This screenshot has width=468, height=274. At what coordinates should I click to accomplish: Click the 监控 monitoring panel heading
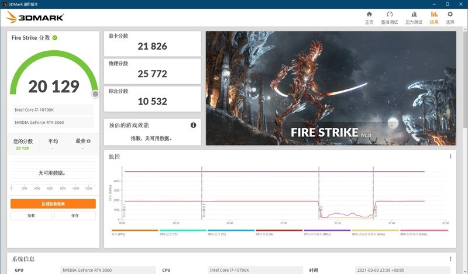tap(114, 157)
